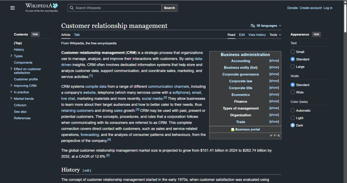Viewport: 347px width, 183px height.
Task: Click the Log in link
Action: tap(328, 8)
